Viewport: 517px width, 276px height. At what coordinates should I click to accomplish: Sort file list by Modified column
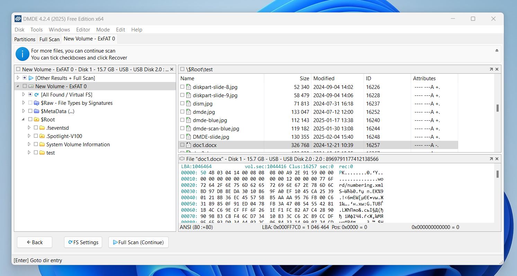[x=337, y=79]
